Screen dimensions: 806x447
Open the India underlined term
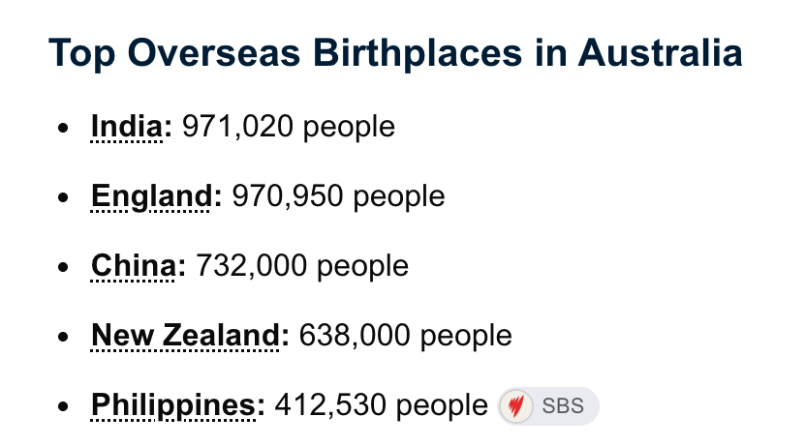coord(127,126)
